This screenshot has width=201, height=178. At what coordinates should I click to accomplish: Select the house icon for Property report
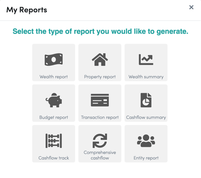point(100,59)
